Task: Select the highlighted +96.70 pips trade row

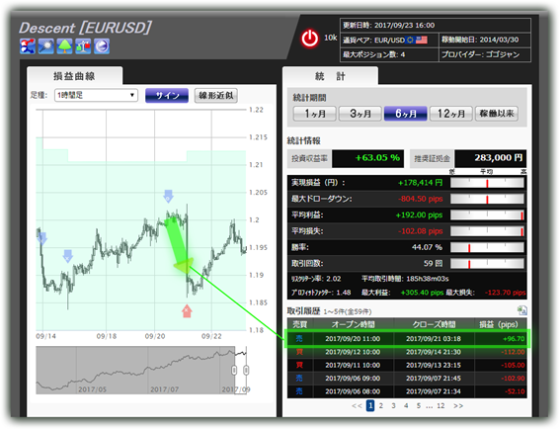Action: [407, 338]
